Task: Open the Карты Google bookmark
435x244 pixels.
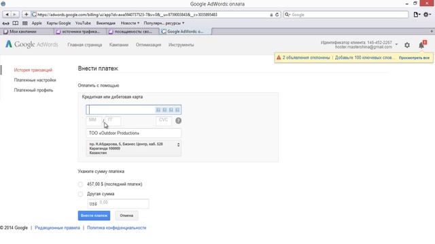Action: (58, 23)
